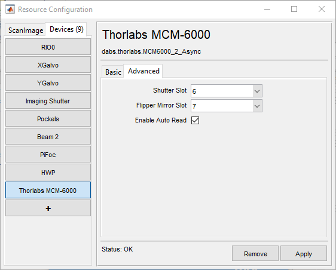
Task: Click the Shutter Slot value field showing 6
Action: [x=222, y=91]
